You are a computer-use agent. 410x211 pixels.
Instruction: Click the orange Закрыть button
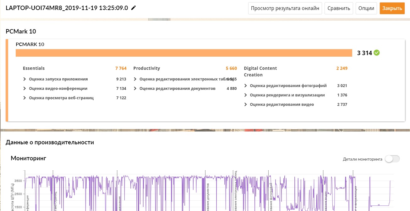(x=392, y=8)
